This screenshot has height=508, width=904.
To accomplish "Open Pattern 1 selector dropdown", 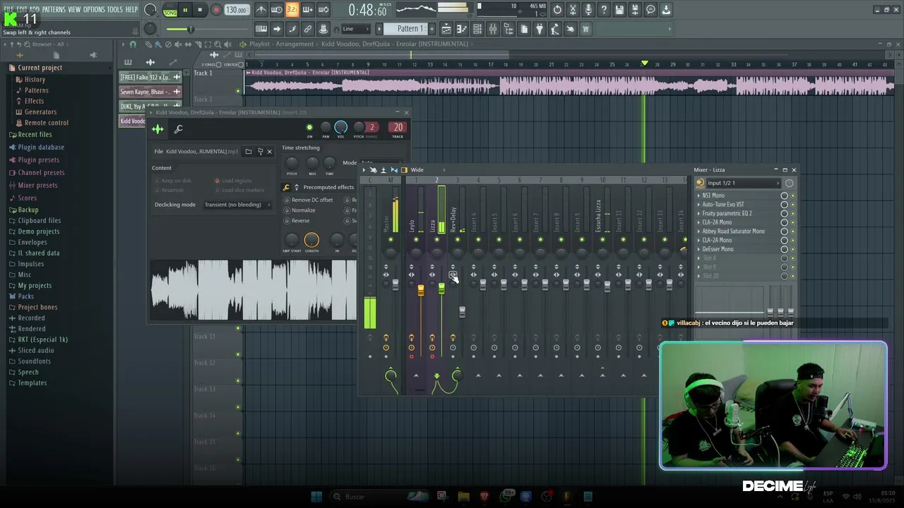I will 410,29.
